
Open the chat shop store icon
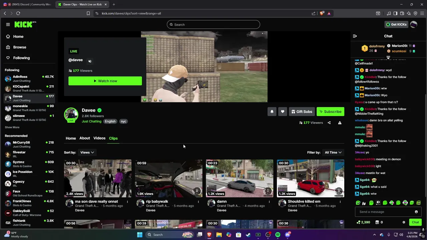click(377, 222)
